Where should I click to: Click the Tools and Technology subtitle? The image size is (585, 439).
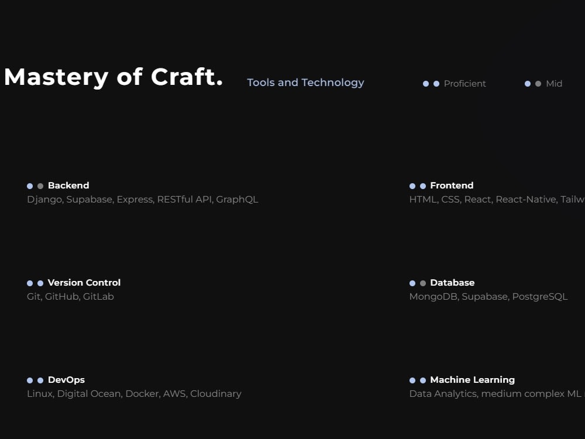(305, 83)
